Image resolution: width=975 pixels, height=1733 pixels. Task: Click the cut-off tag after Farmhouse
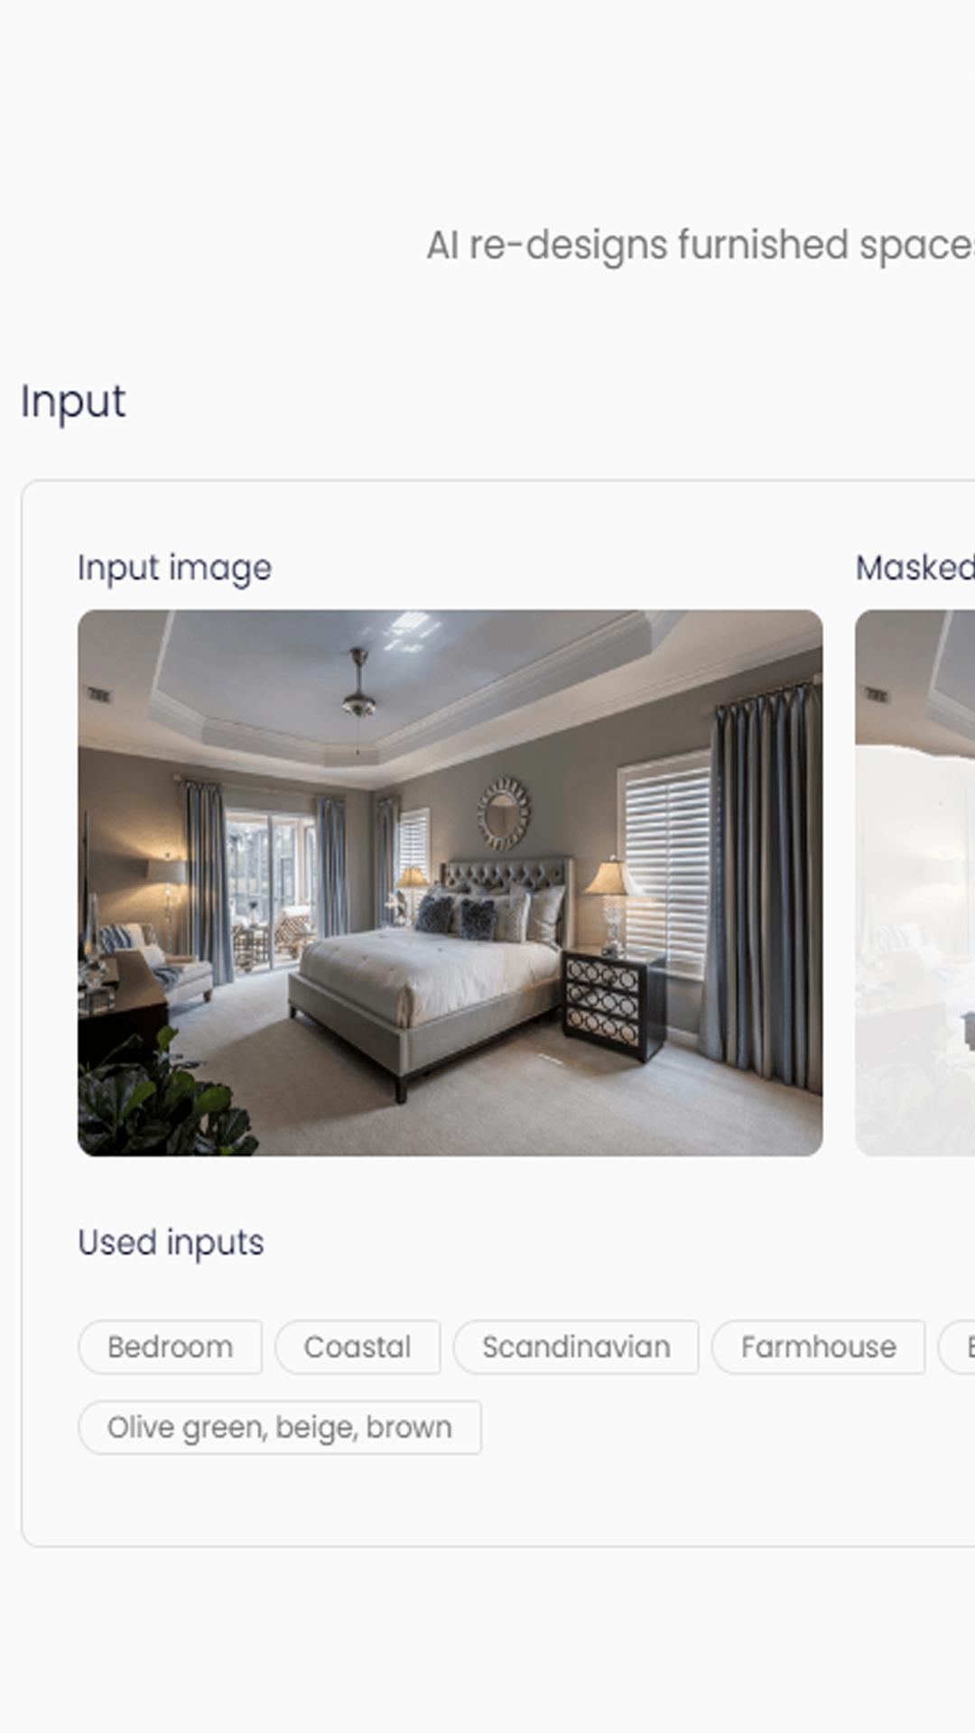(x=957, y=1347)
